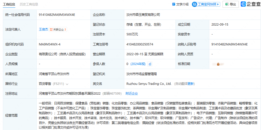The width and height of the screenshot is (261, 130).
Task: Click the 企查查 logo
Action: (x=251, y=4)
